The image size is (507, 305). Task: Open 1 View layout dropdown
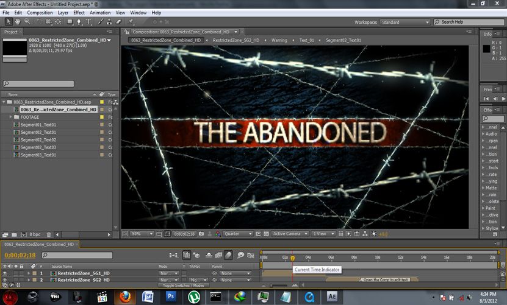[x=323, y=234]
